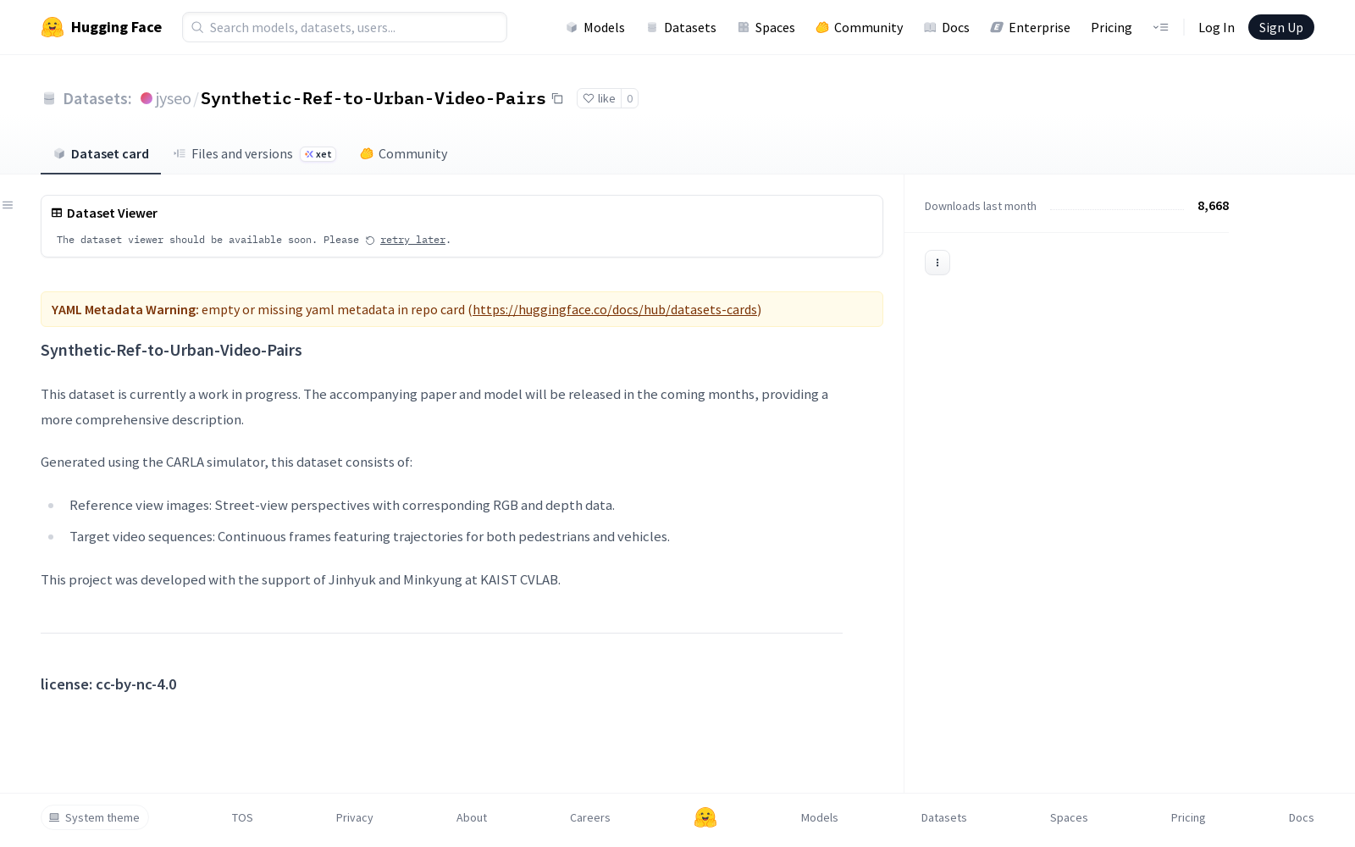The image size is (1355, 847).
Task: Click the Downloads last month count 8,668
Action: 1213,206
